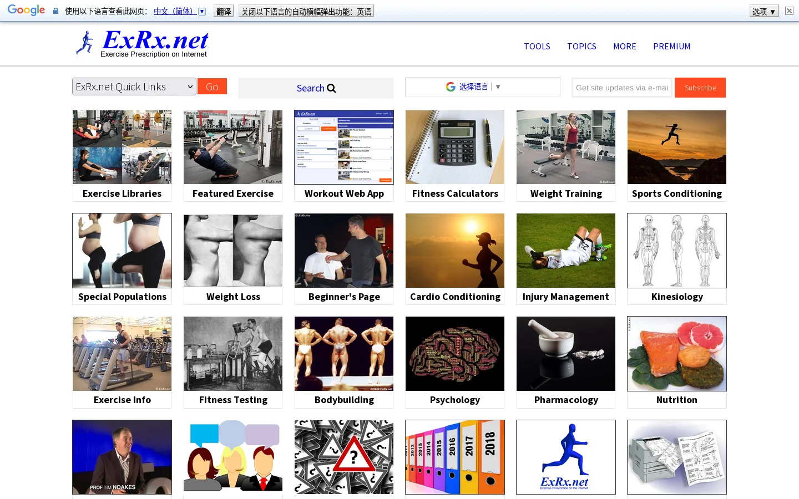This screenshot has width=799, height=499.
Task: Click the Featured Exercise label
Action: click(233, 194)
